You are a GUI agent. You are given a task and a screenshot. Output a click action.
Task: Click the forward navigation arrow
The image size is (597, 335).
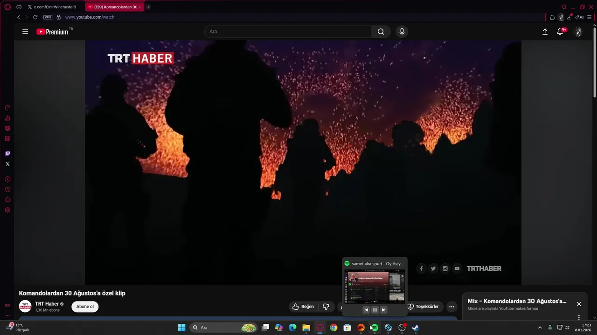27,17
